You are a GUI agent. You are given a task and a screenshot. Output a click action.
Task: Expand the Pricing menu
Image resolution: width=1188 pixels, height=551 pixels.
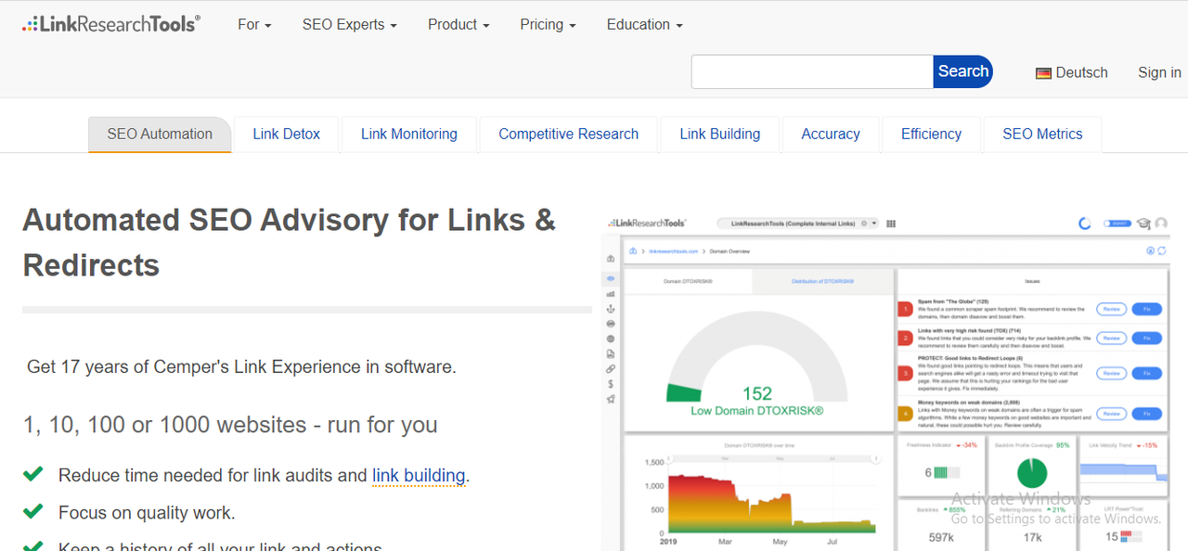pyautogui.click(x=548, y=25)
